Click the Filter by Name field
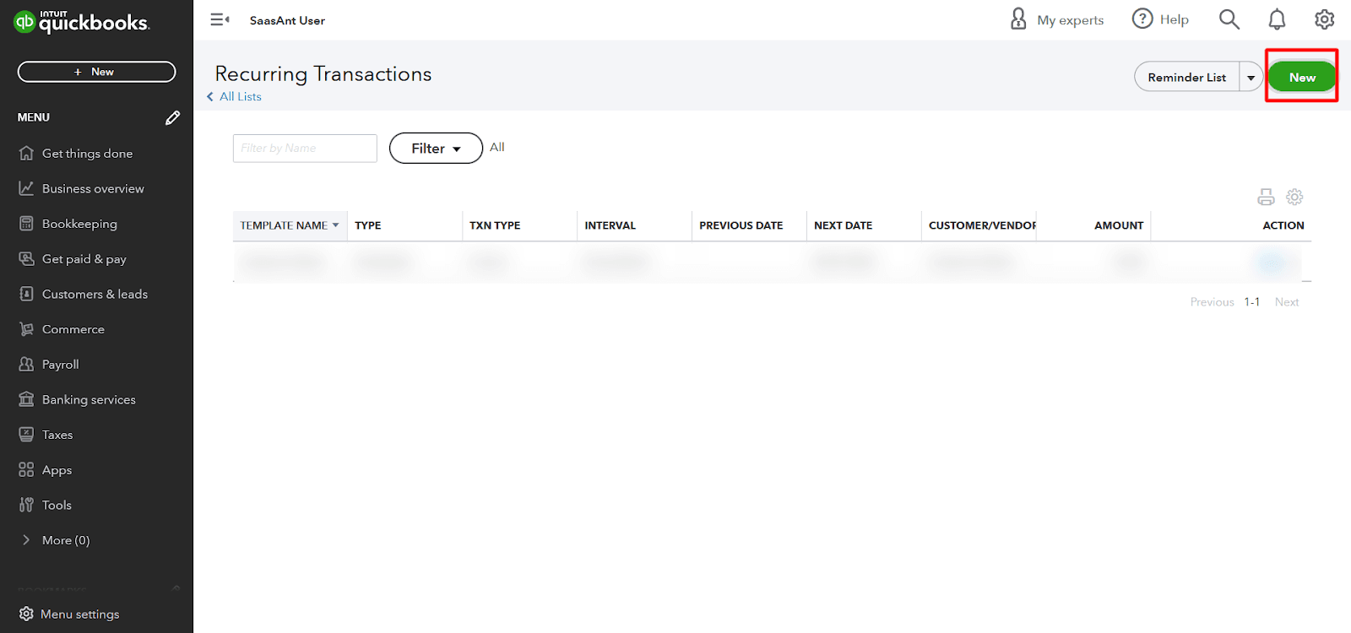 point(305,148)
